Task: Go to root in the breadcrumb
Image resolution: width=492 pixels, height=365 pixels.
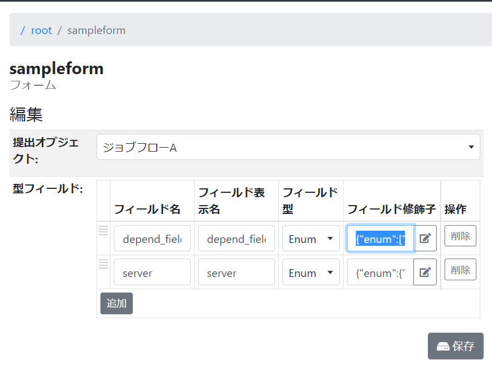Action: click(41, 30)
